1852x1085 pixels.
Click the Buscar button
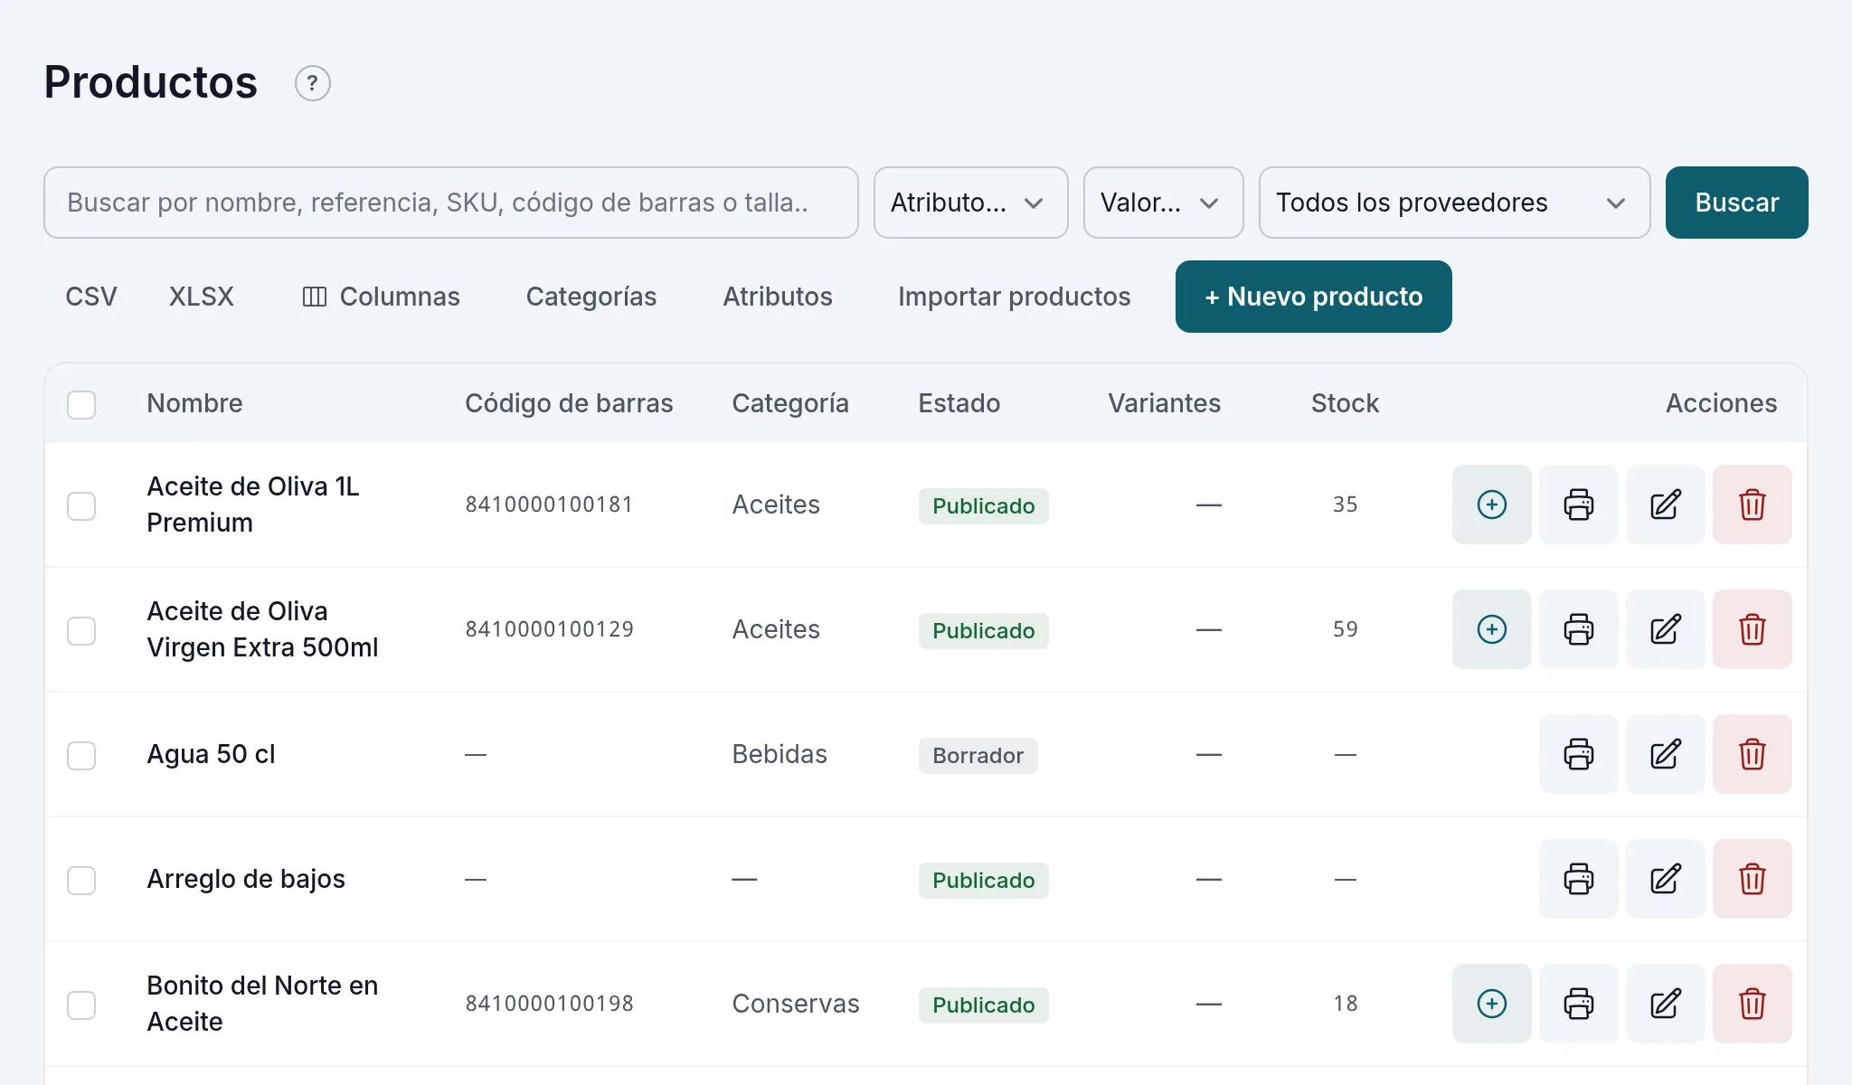[x=1736, y=203]
